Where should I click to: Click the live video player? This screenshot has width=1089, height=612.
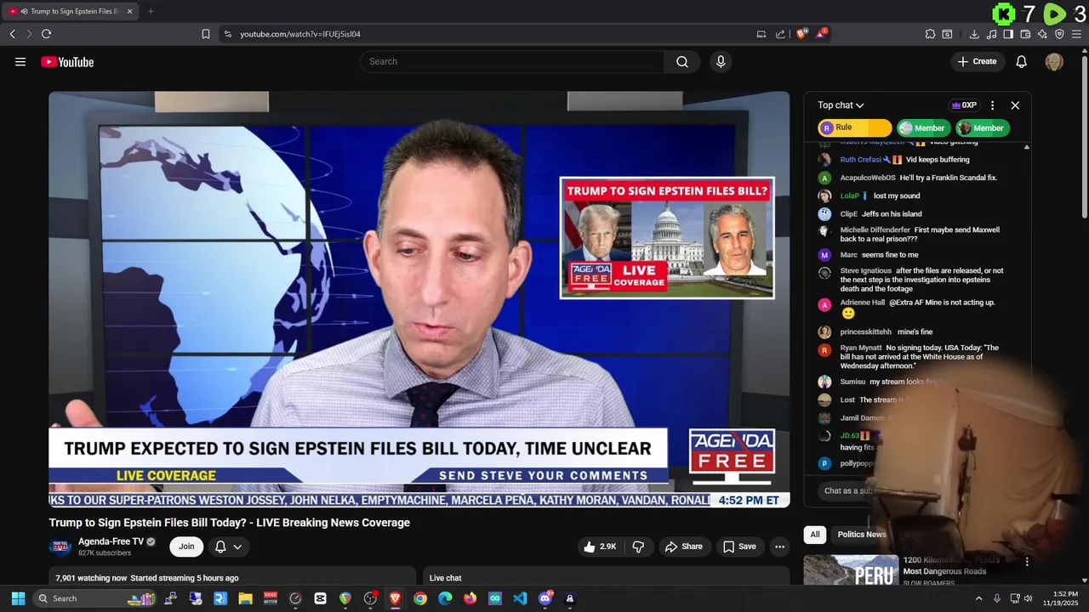pos(419,299)
